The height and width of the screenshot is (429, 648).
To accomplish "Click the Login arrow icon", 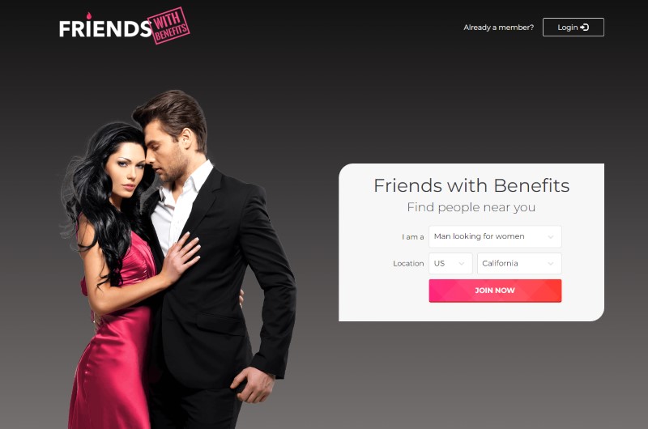I will coord(584,28).
